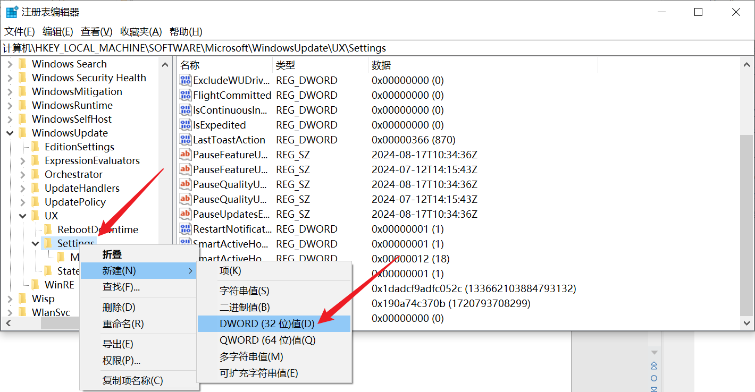Click the folder icon of WindowsMitigation
755x392 pixels.
click(x=22, y=91)
